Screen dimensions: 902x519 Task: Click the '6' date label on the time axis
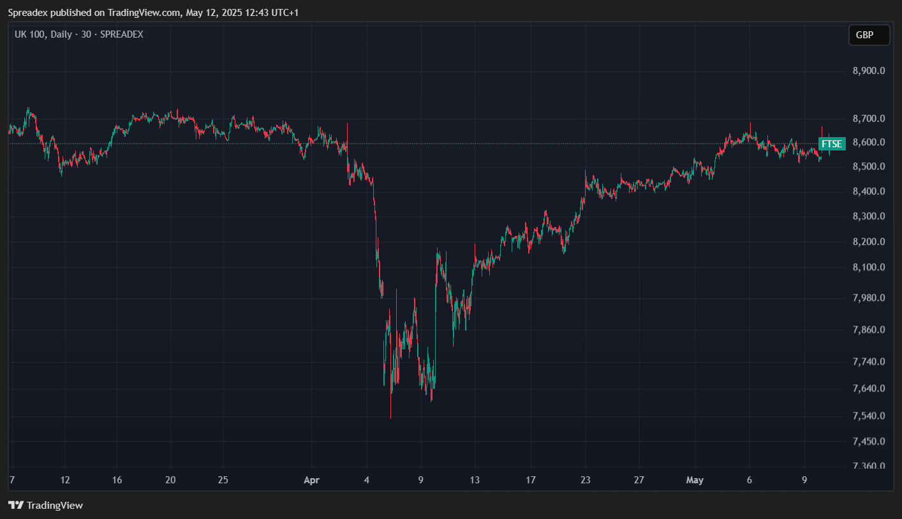750,480
